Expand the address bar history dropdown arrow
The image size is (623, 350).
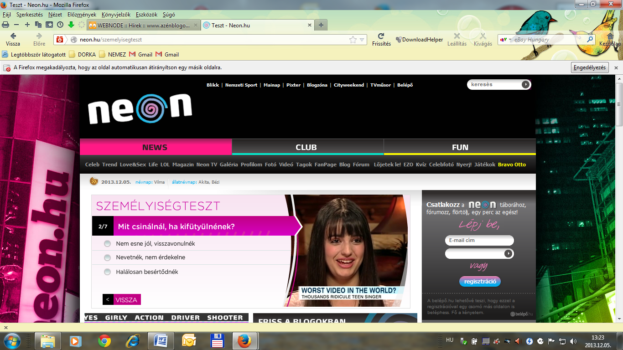[362, 40]
